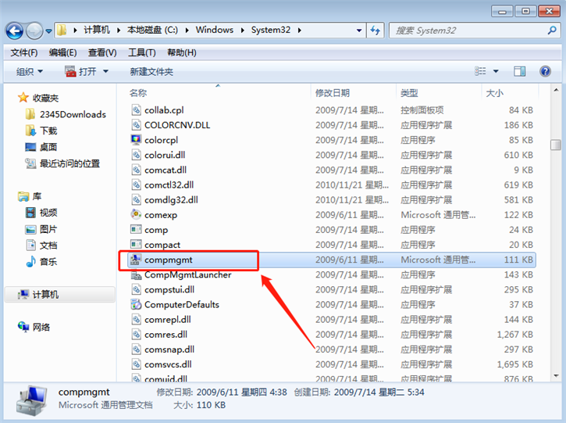Expand the arrow next to 打开
The width and height of the screenshot is (566, 423).
point(105,72)
